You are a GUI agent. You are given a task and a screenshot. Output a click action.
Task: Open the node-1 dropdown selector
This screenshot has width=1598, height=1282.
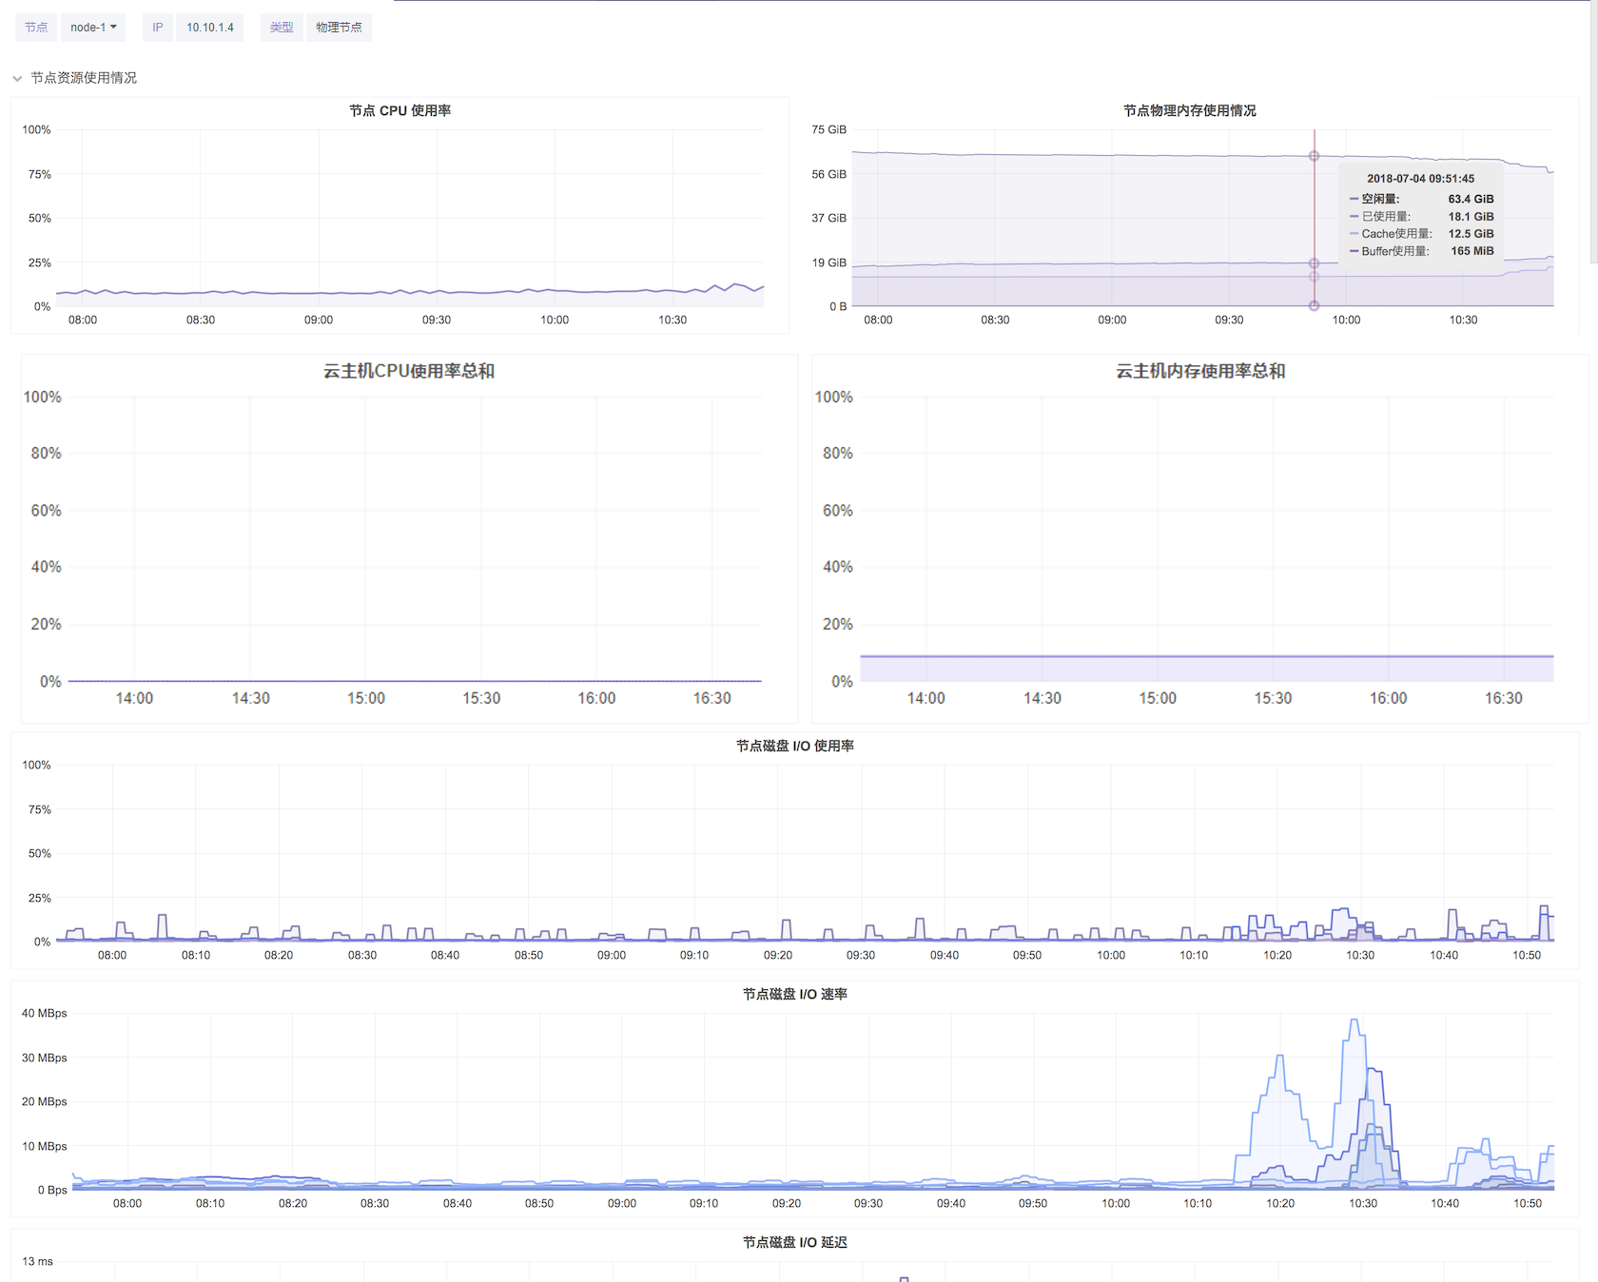[x=93, y=28]
